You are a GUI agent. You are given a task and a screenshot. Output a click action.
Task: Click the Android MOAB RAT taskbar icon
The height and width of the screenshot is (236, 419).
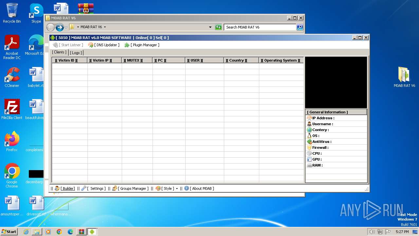[x=92, y=232]
